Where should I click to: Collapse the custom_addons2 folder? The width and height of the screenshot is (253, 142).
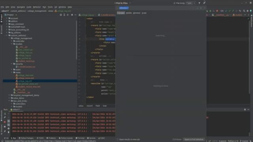pyautogui.click(x=7, y=35)
